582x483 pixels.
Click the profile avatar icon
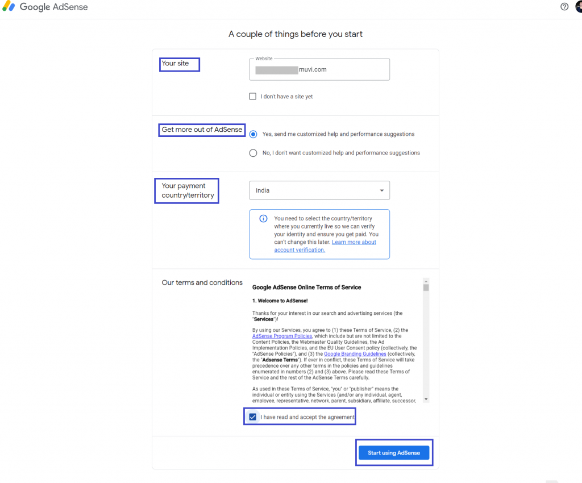(x=577, y=6)
